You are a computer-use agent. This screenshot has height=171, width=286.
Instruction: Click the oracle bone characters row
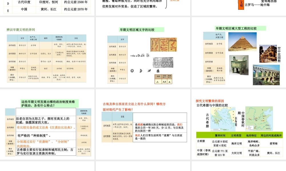145,71
